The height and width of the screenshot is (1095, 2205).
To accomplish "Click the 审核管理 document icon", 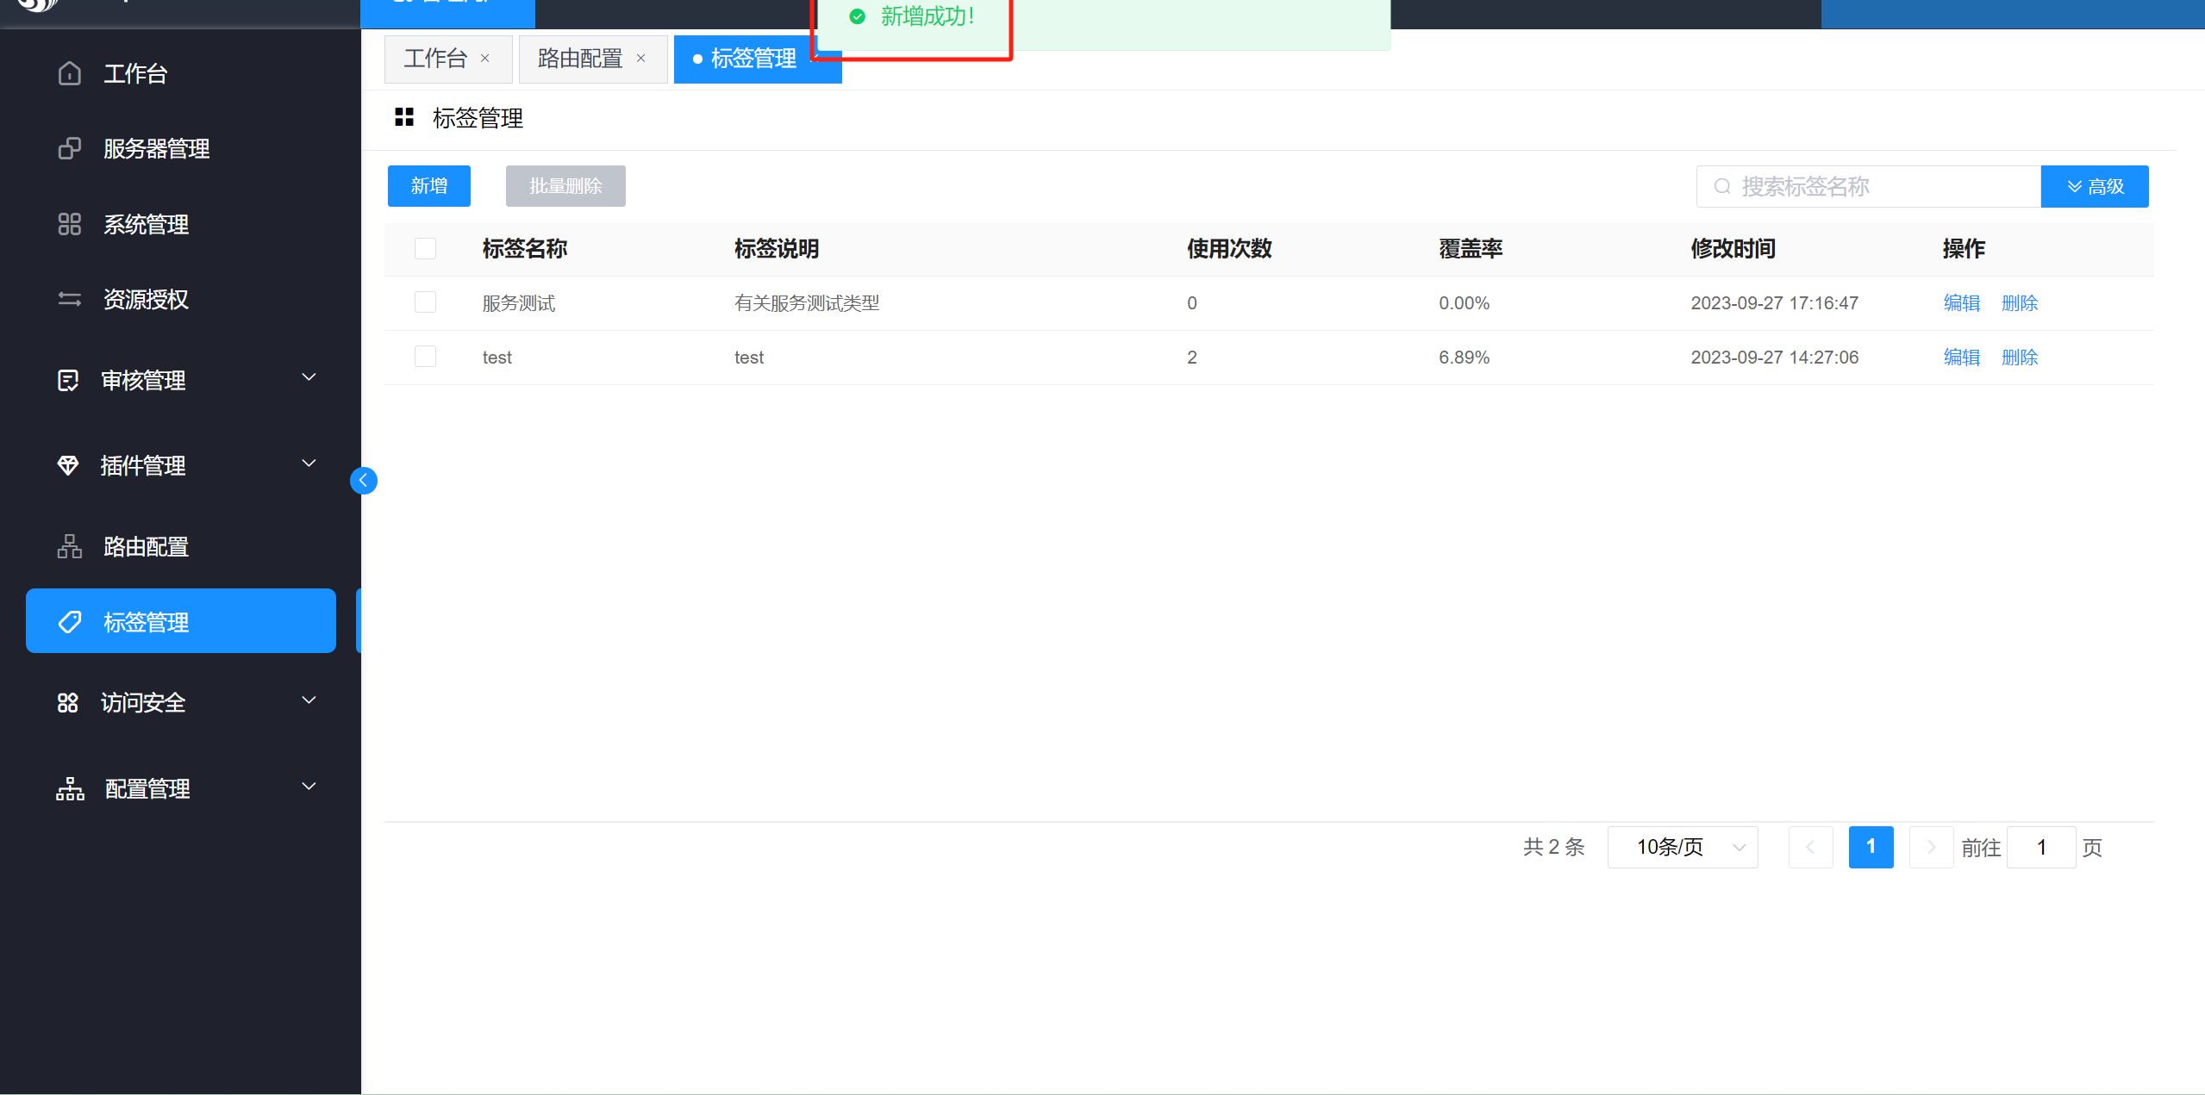I will [68, 380].
